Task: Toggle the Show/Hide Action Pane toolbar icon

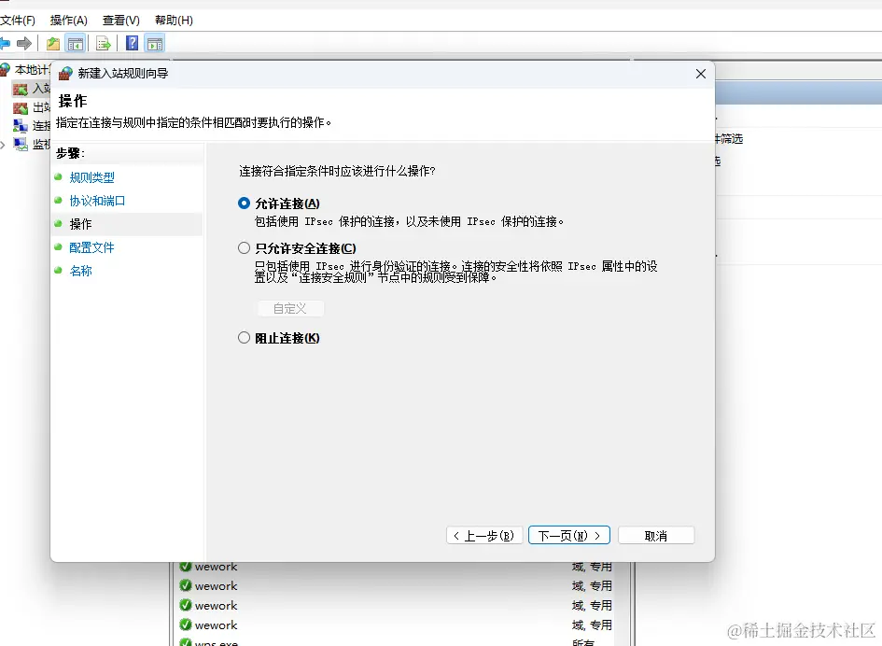Action: [155, 43]
